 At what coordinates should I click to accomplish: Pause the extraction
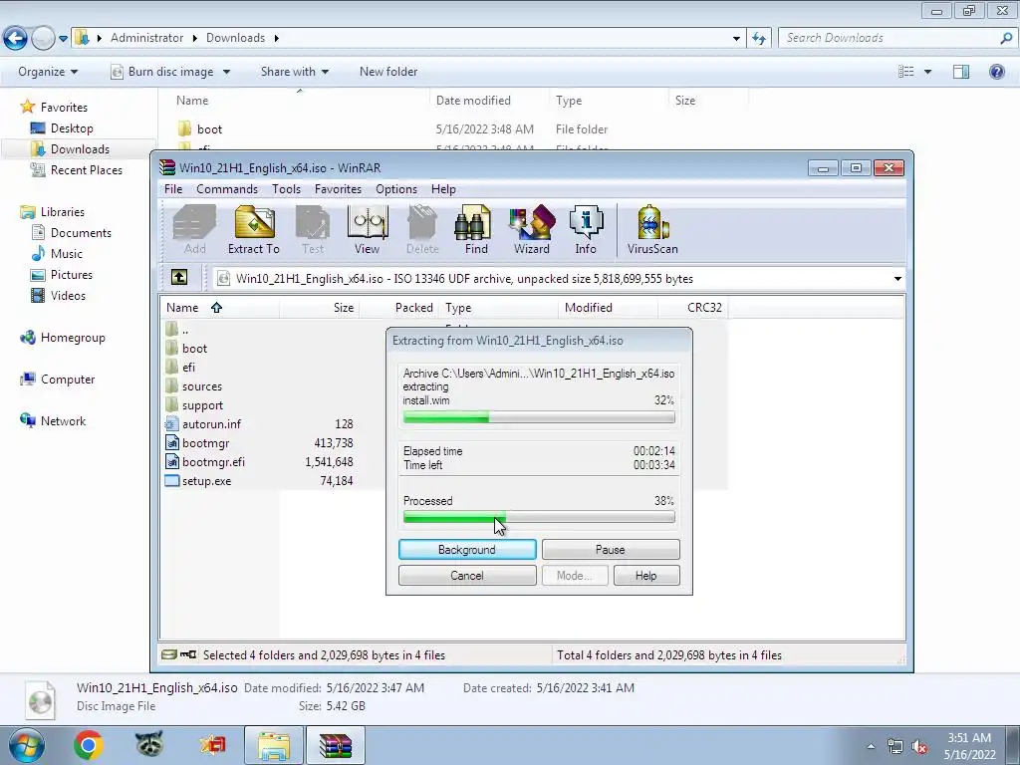611,550
